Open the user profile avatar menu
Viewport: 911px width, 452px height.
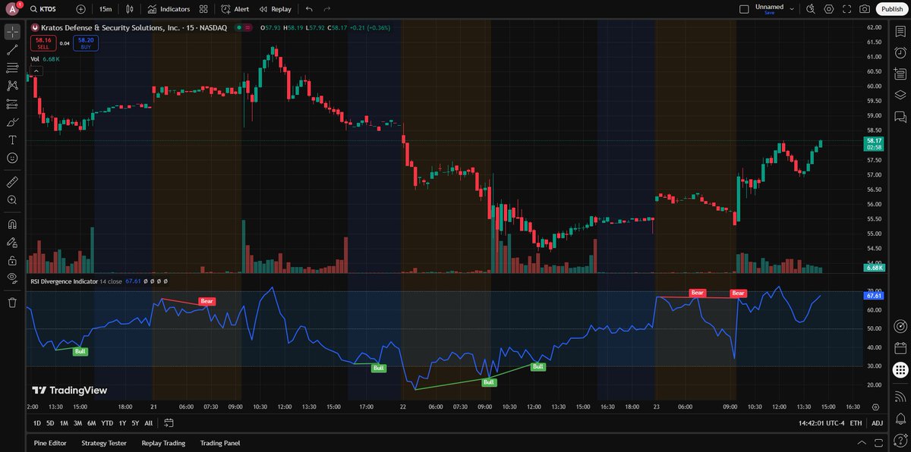click(11, 9)
